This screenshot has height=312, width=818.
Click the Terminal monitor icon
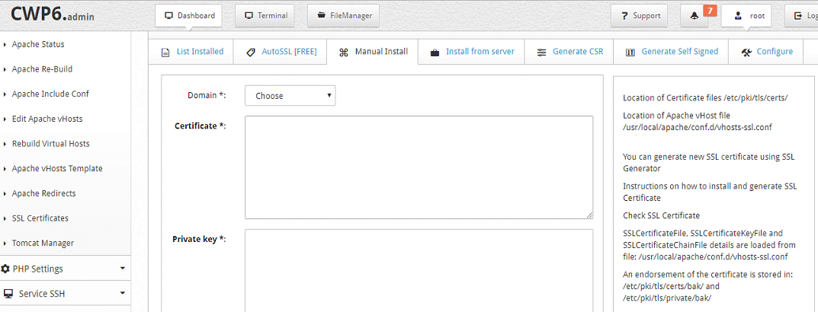click(249, 16)
